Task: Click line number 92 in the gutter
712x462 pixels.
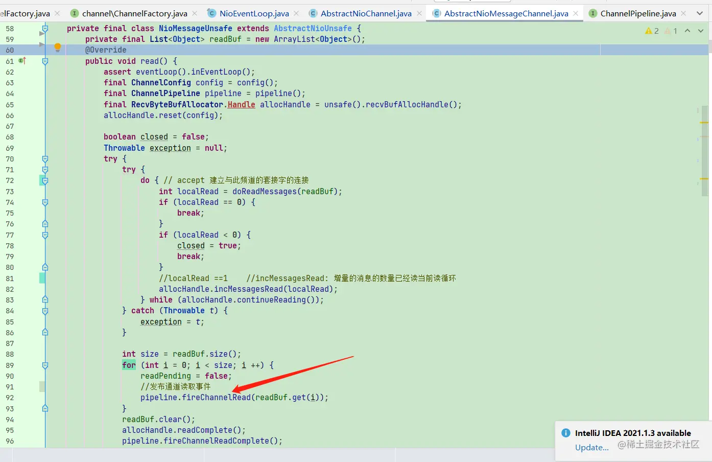Action: (10, 398)
